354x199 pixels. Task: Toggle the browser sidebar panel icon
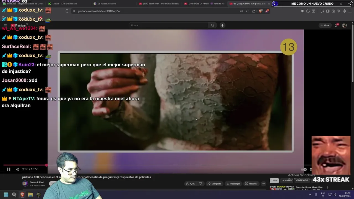pos(328,11)
